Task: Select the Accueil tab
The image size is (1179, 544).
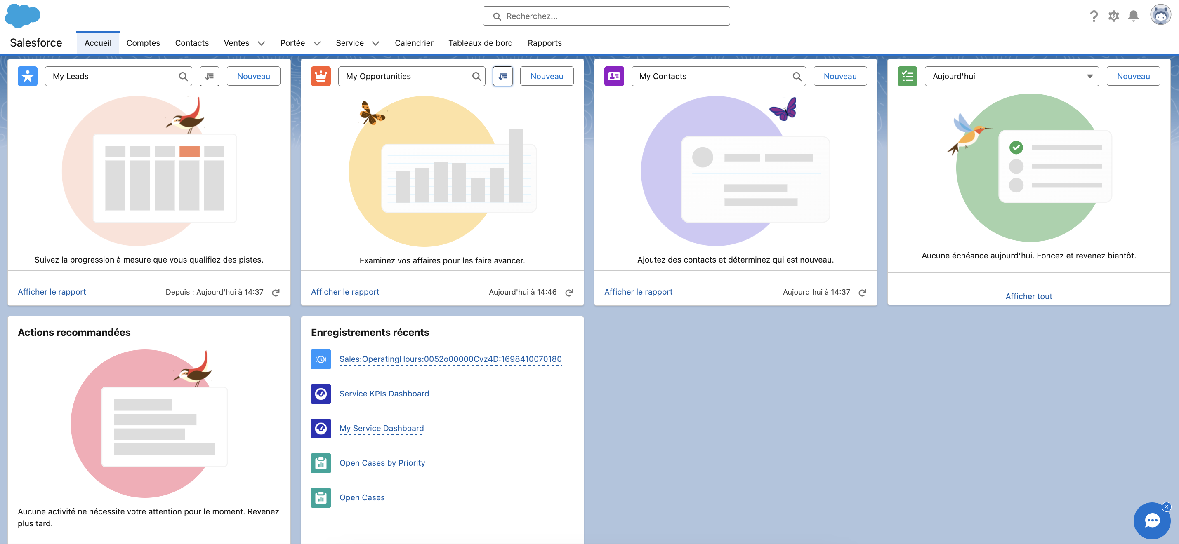Action: coord(98,43)
